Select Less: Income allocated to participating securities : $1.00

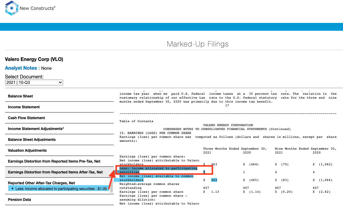[61, 189]
